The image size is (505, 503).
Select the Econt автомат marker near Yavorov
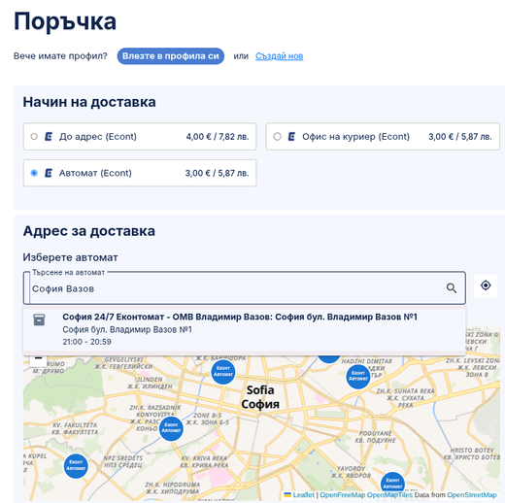tap(392, 484)
